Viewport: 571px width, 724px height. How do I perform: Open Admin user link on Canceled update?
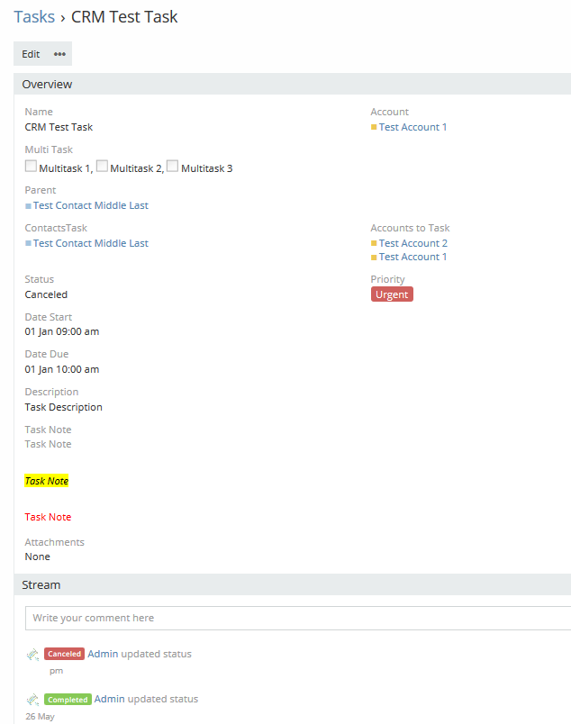[103, 655]
